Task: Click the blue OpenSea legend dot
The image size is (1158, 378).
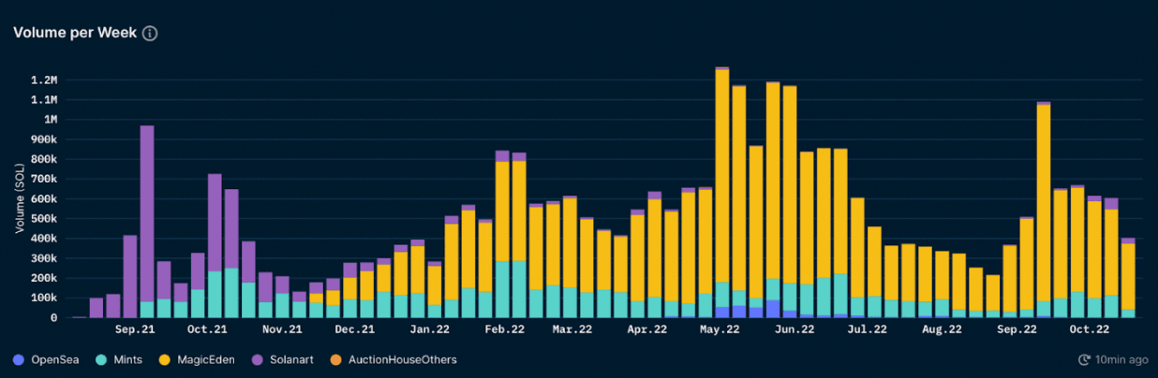Action: click(x=19, y=359)
